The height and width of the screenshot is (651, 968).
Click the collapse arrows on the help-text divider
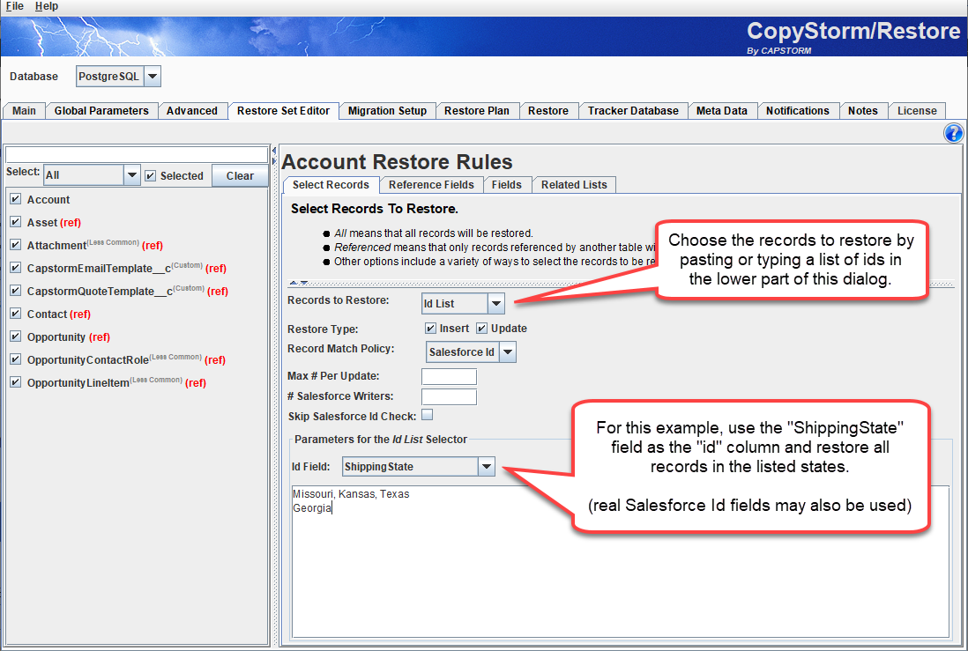pyautogui.click(x=299, y=283)
